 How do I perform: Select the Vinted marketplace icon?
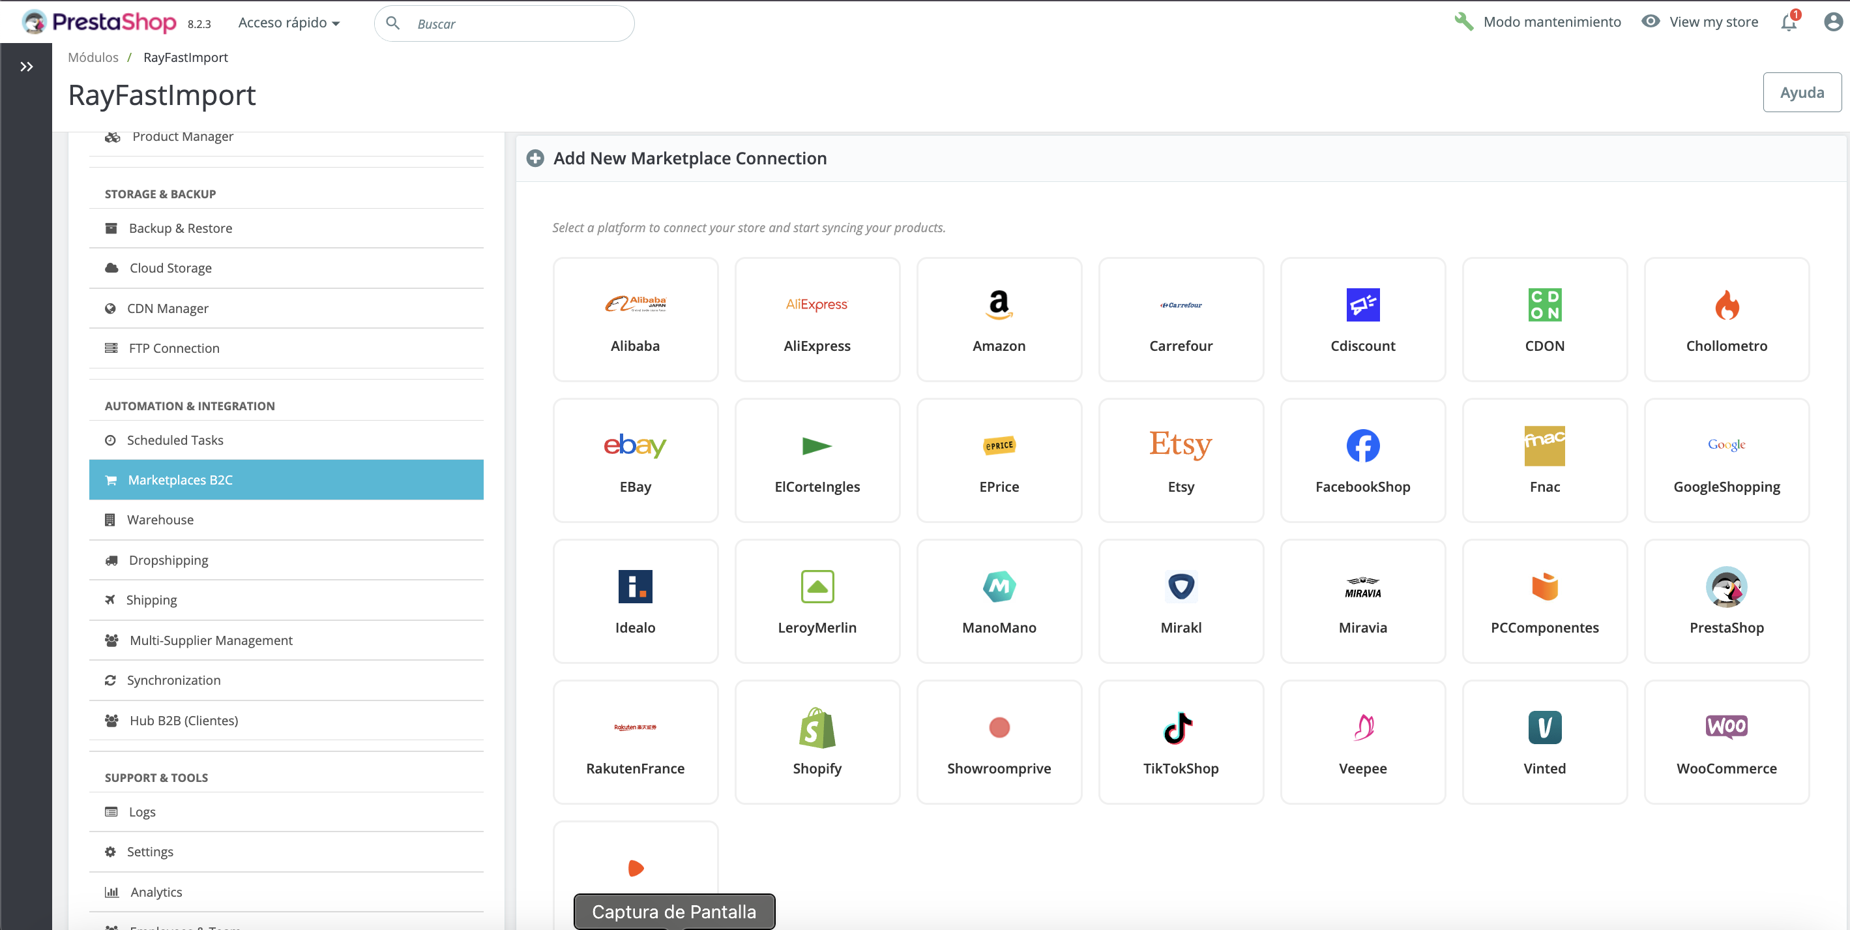pos(1544,727)
